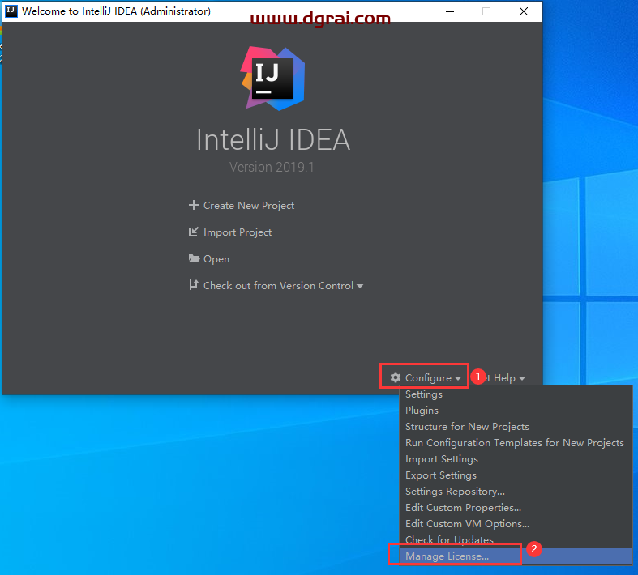Select Import Settings menu entry
The height and width of the screenshot is (575, 638).
tap(516, 459)
